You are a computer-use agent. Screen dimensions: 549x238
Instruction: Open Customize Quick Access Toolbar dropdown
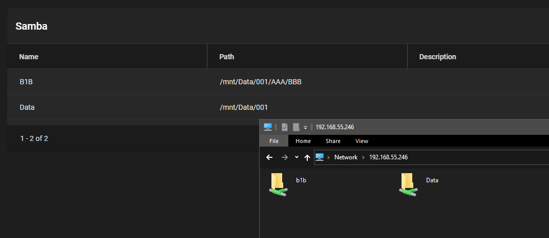(x=305, y=127)
